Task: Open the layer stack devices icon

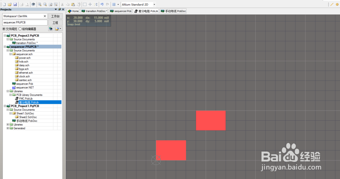Action: (x=33, y=4)
